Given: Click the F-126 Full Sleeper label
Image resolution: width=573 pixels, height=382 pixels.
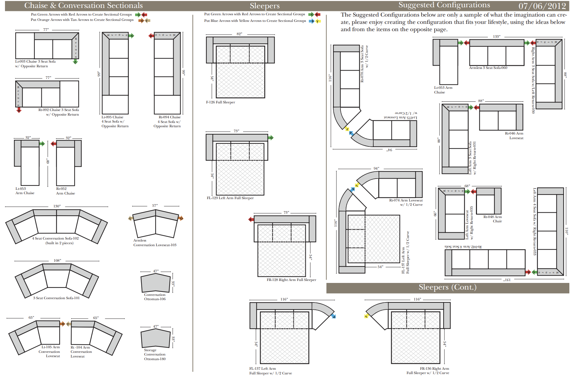Looking at the screenshot, I should (220, 102).
